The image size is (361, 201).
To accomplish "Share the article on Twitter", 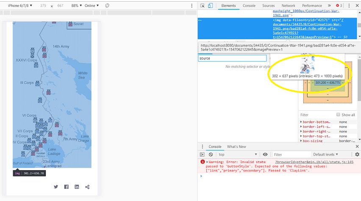I will click(x=56, y=187).
